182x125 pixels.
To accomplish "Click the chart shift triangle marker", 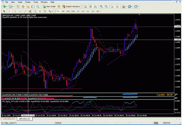I will [139, 15].
